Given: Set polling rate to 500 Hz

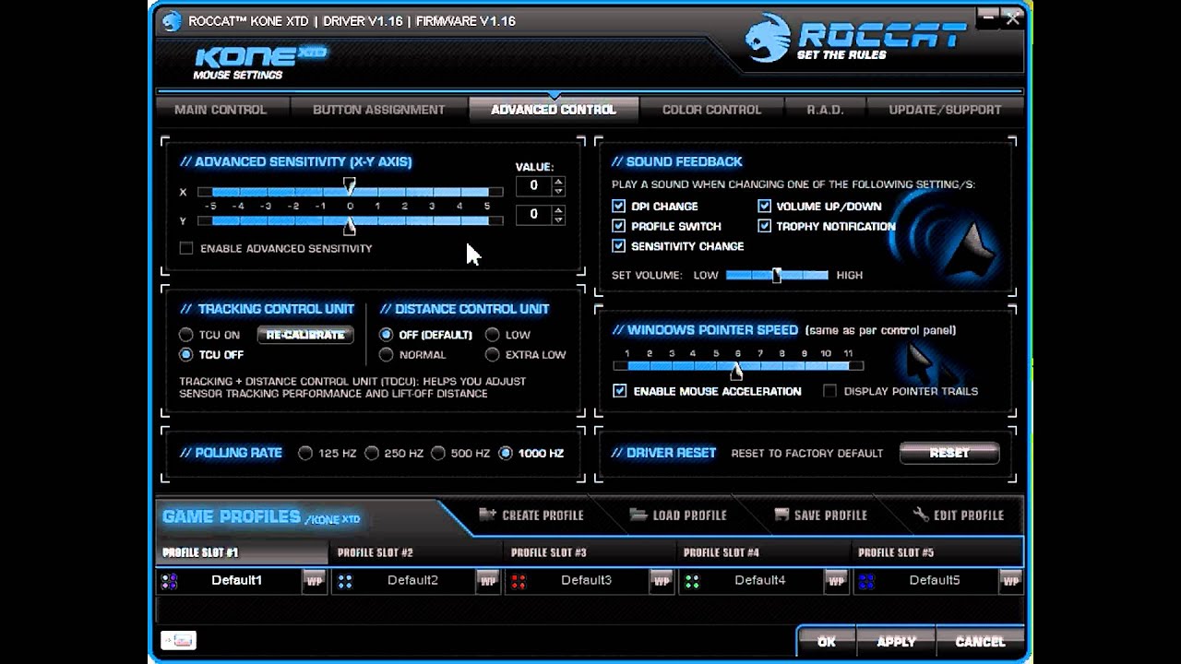Looking at the screenshot, I should point(438,453).
